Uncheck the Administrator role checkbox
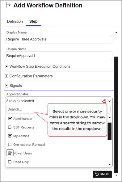Viewport: 122px width, 182px height. [10, 119]
